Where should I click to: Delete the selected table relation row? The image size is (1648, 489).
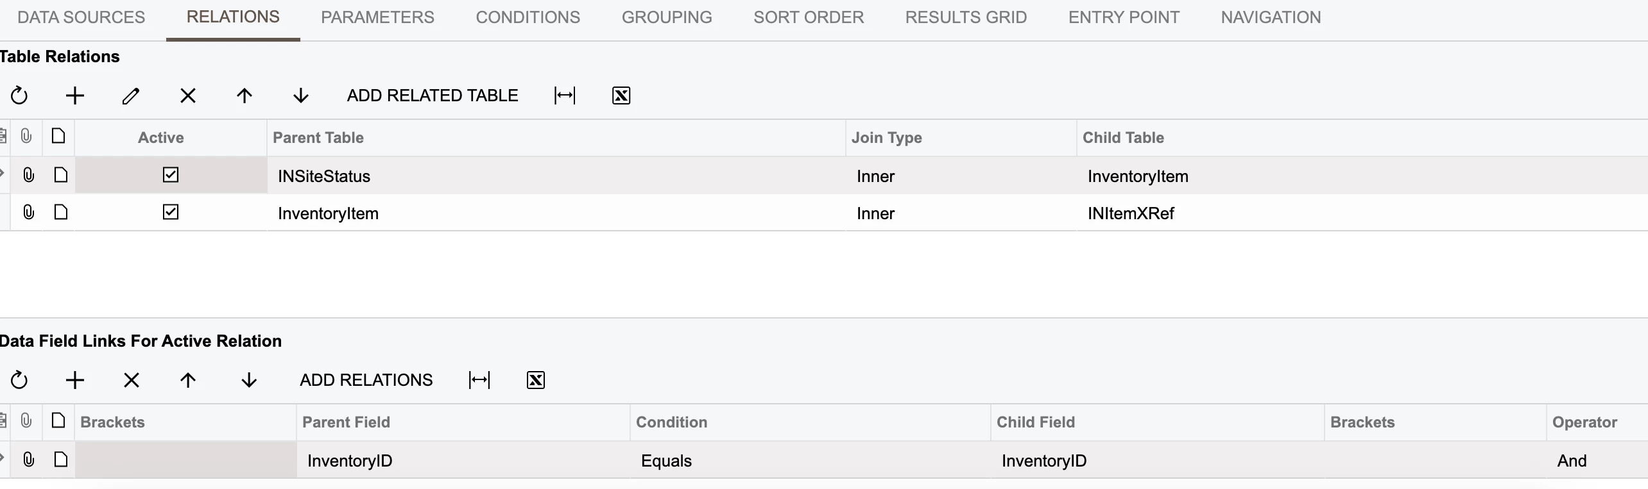188,96
